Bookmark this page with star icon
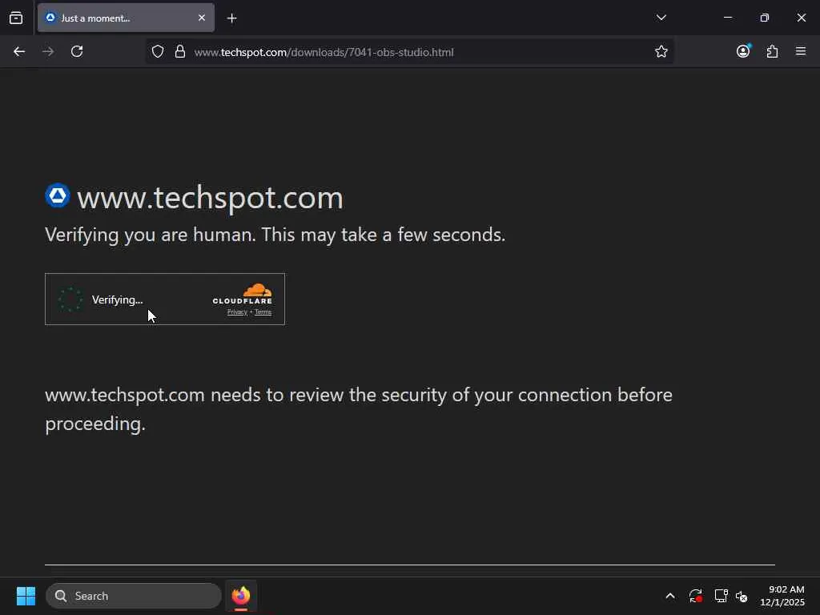Viewport: 820px width, 615px height. (661, 51)
